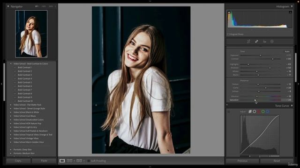This screenshot has height=168, width=300.
Task: Select the Crop Overlay tool
Action: (248, 42)
